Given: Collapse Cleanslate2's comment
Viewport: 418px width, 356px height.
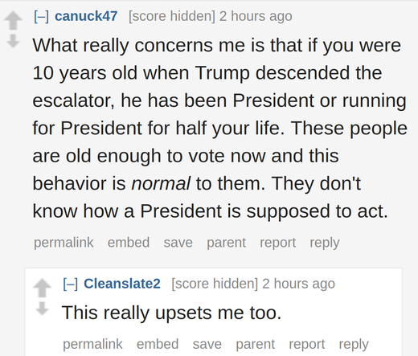Looking at the screenshot, I should click(71, 284).
